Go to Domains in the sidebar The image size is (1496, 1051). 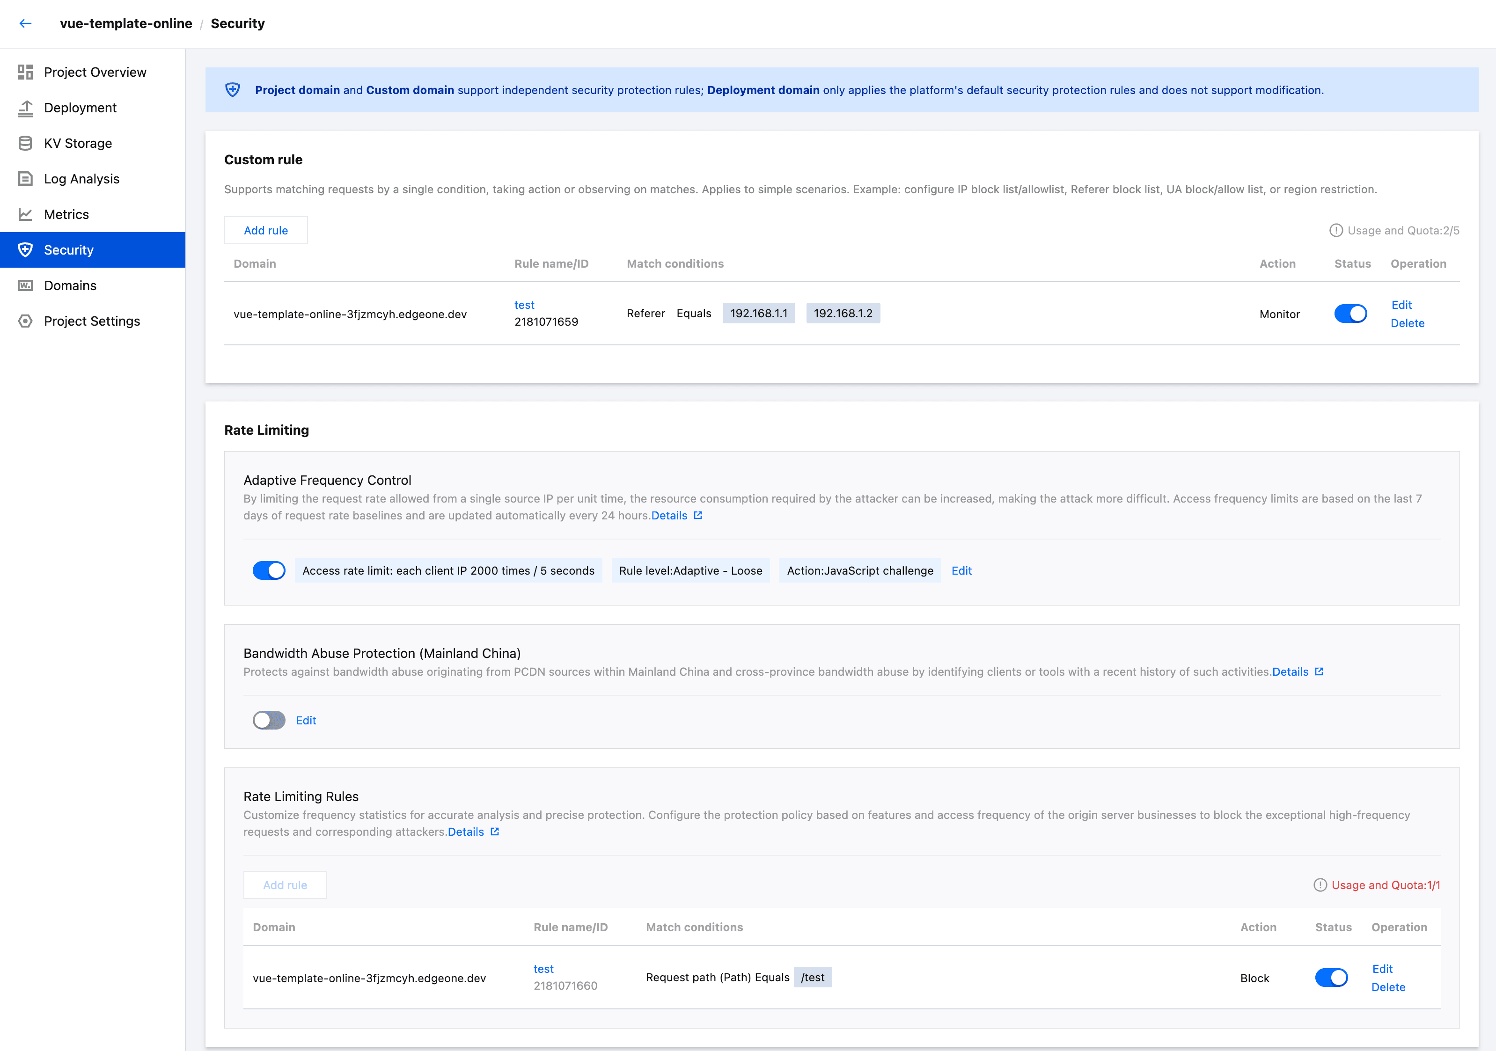(70, 286)
